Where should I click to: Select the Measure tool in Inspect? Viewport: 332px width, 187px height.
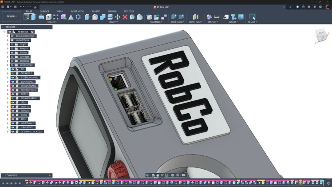pos(217,17)
